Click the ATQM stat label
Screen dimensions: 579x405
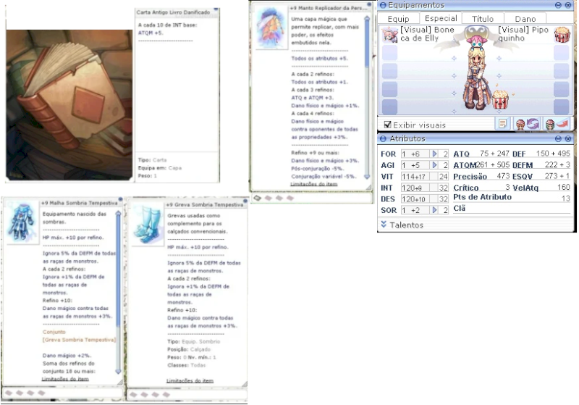[465, 165]
